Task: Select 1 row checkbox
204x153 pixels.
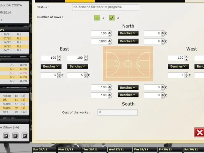Action: tap(97, 18)
